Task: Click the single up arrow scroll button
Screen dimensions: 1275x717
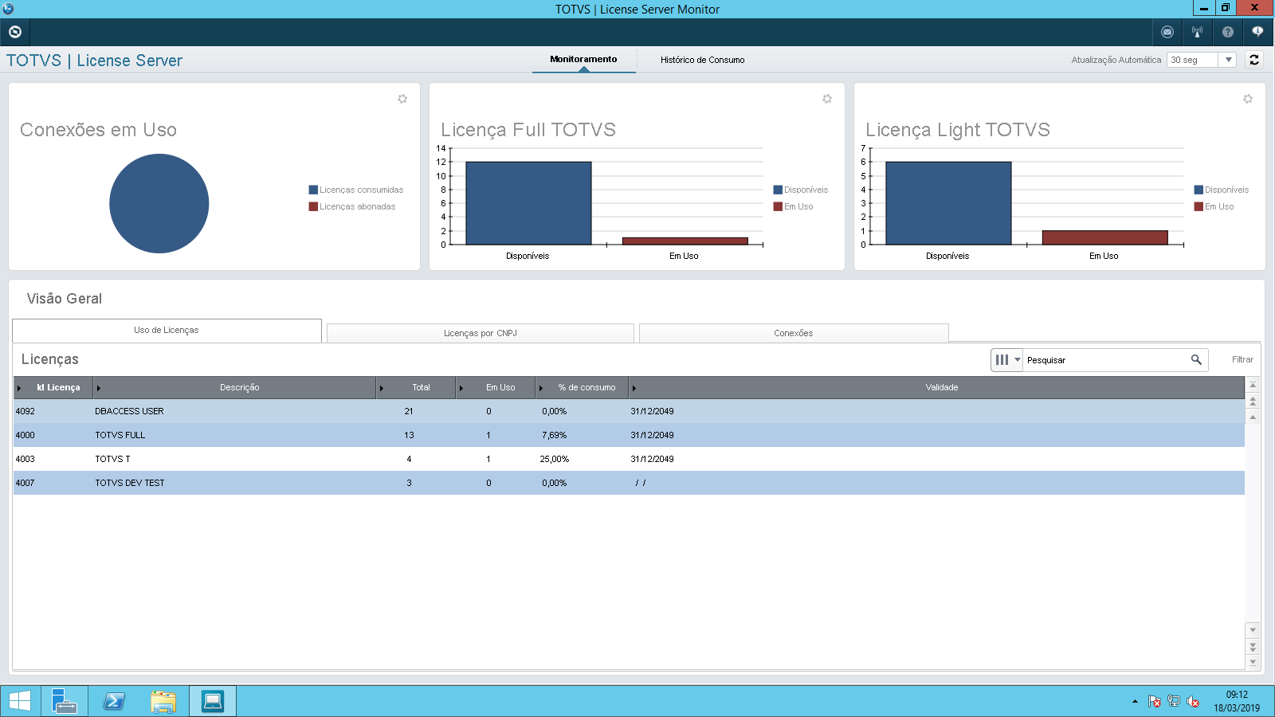Action: 1253,417
